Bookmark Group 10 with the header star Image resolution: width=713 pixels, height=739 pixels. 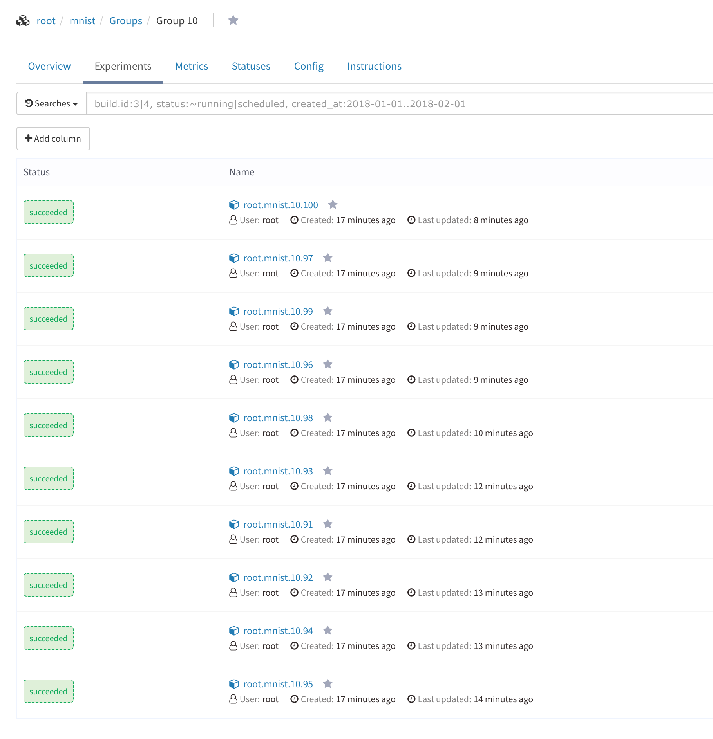click(233, 20)
